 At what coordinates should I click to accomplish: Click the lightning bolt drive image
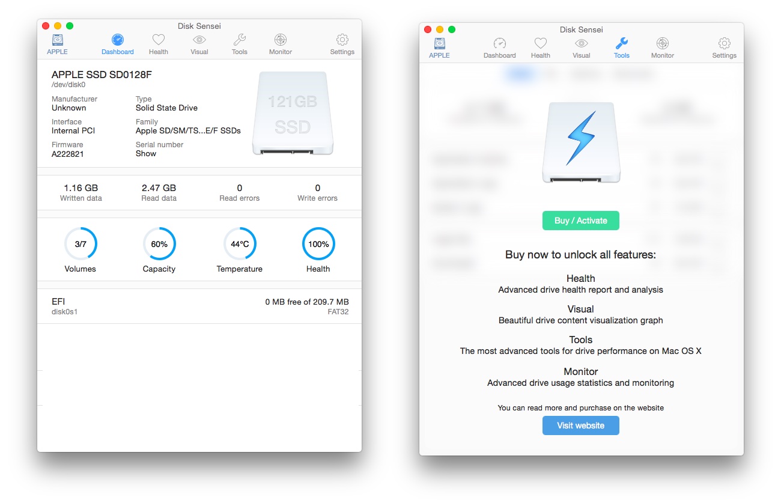point(581,142)
